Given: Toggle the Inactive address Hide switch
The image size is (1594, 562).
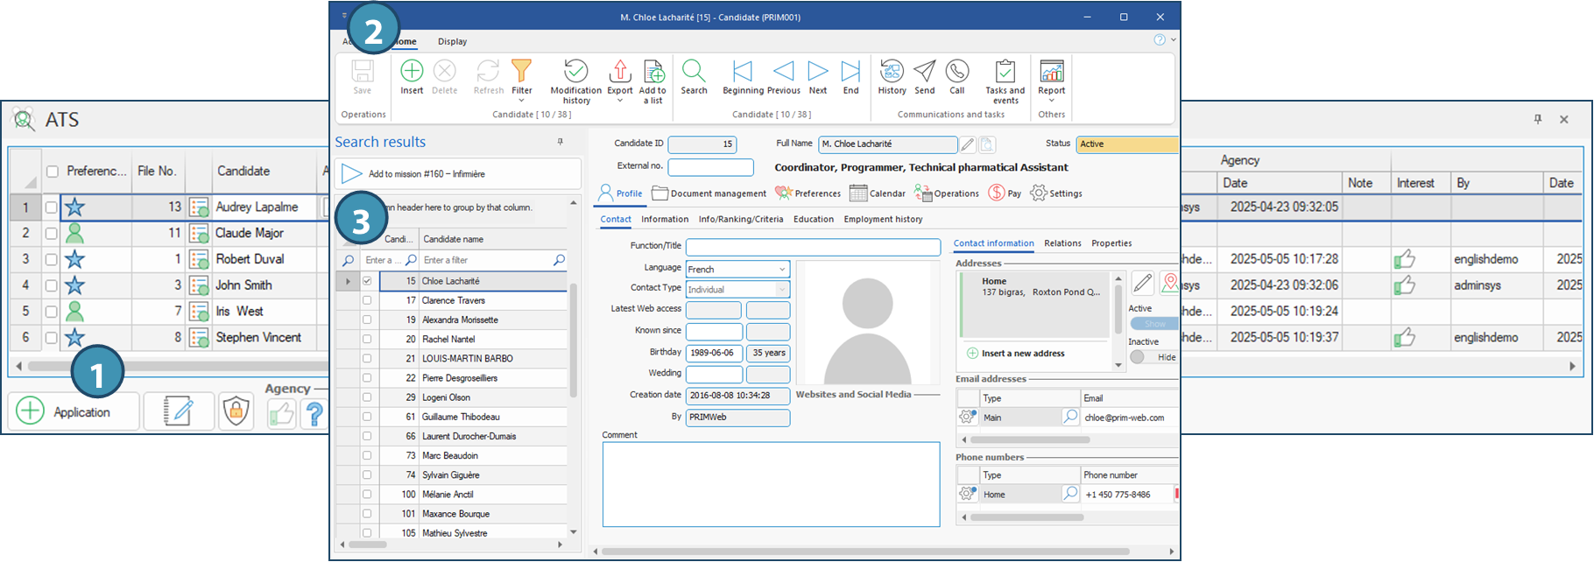Looking at the screenshot, I should 1153,357.
